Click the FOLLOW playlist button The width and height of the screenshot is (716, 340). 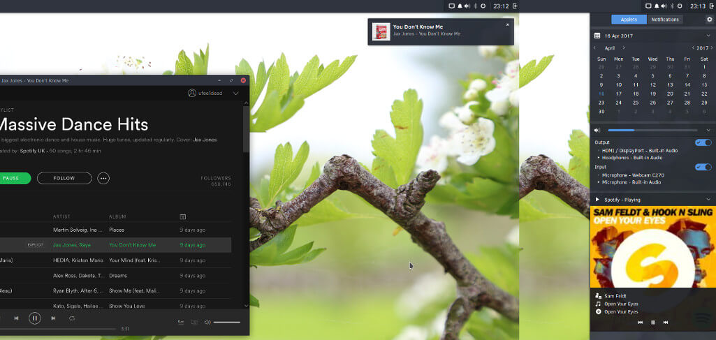64,178
